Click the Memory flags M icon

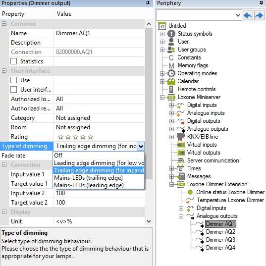tap(171, 66)
